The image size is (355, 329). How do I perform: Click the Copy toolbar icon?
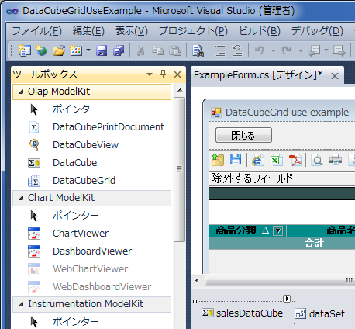[x=157, y=50]
